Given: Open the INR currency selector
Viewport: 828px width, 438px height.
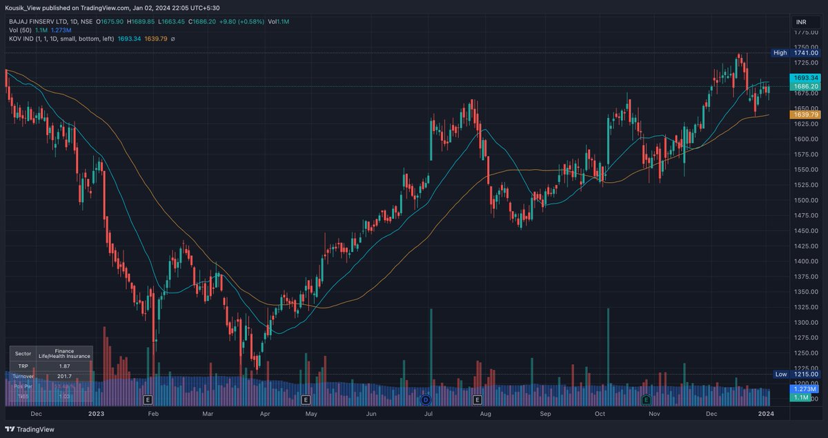Looking at the screenshot, I should coord(807,22).
